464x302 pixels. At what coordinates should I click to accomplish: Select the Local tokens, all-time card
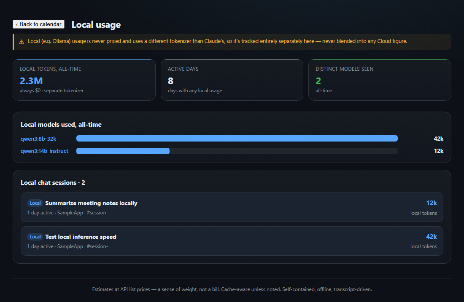click(84, 80)
